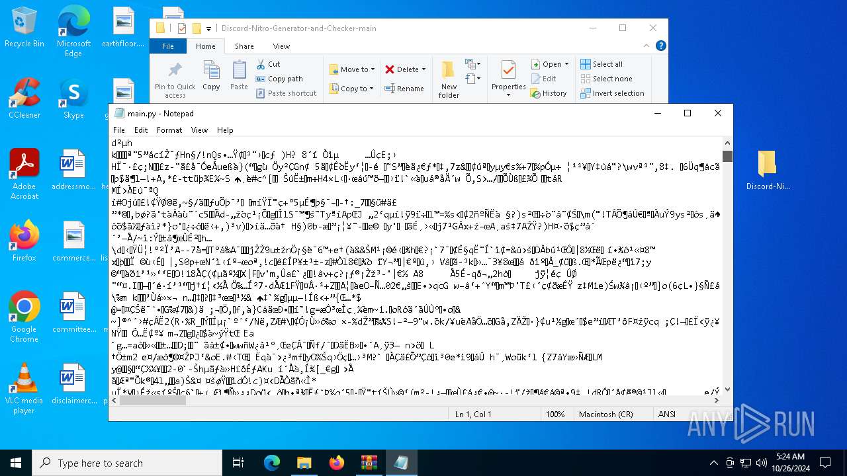Screen dimensions: 847x476
Task: Open the disclaimerc Word document on desktop
Action: point(73,383)
